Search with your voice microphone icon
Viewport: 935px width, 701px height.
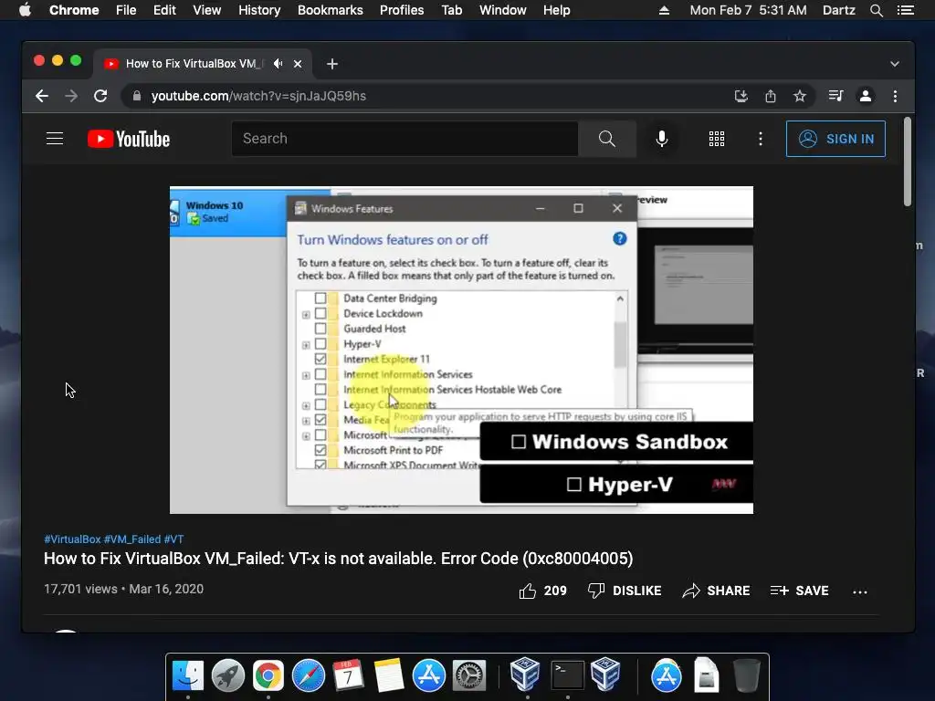[661, 139]
